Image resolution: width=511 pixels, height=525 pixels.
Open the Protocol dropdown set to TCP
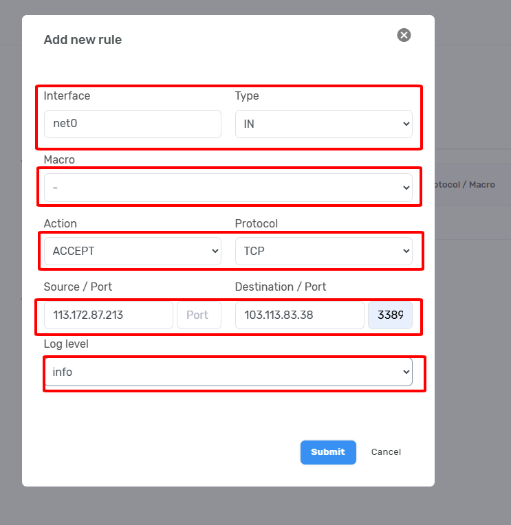pos(323,252)
